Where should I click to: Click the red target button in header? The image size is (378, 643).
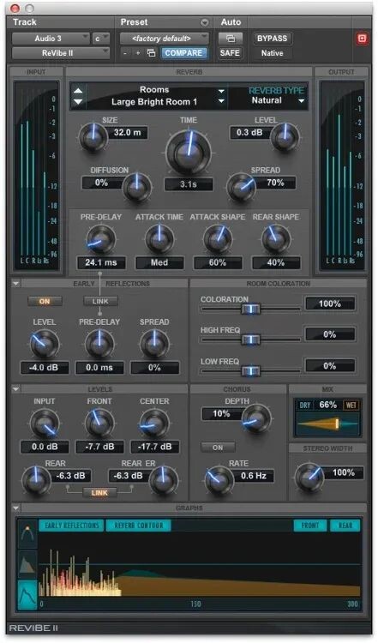point(362,39)
